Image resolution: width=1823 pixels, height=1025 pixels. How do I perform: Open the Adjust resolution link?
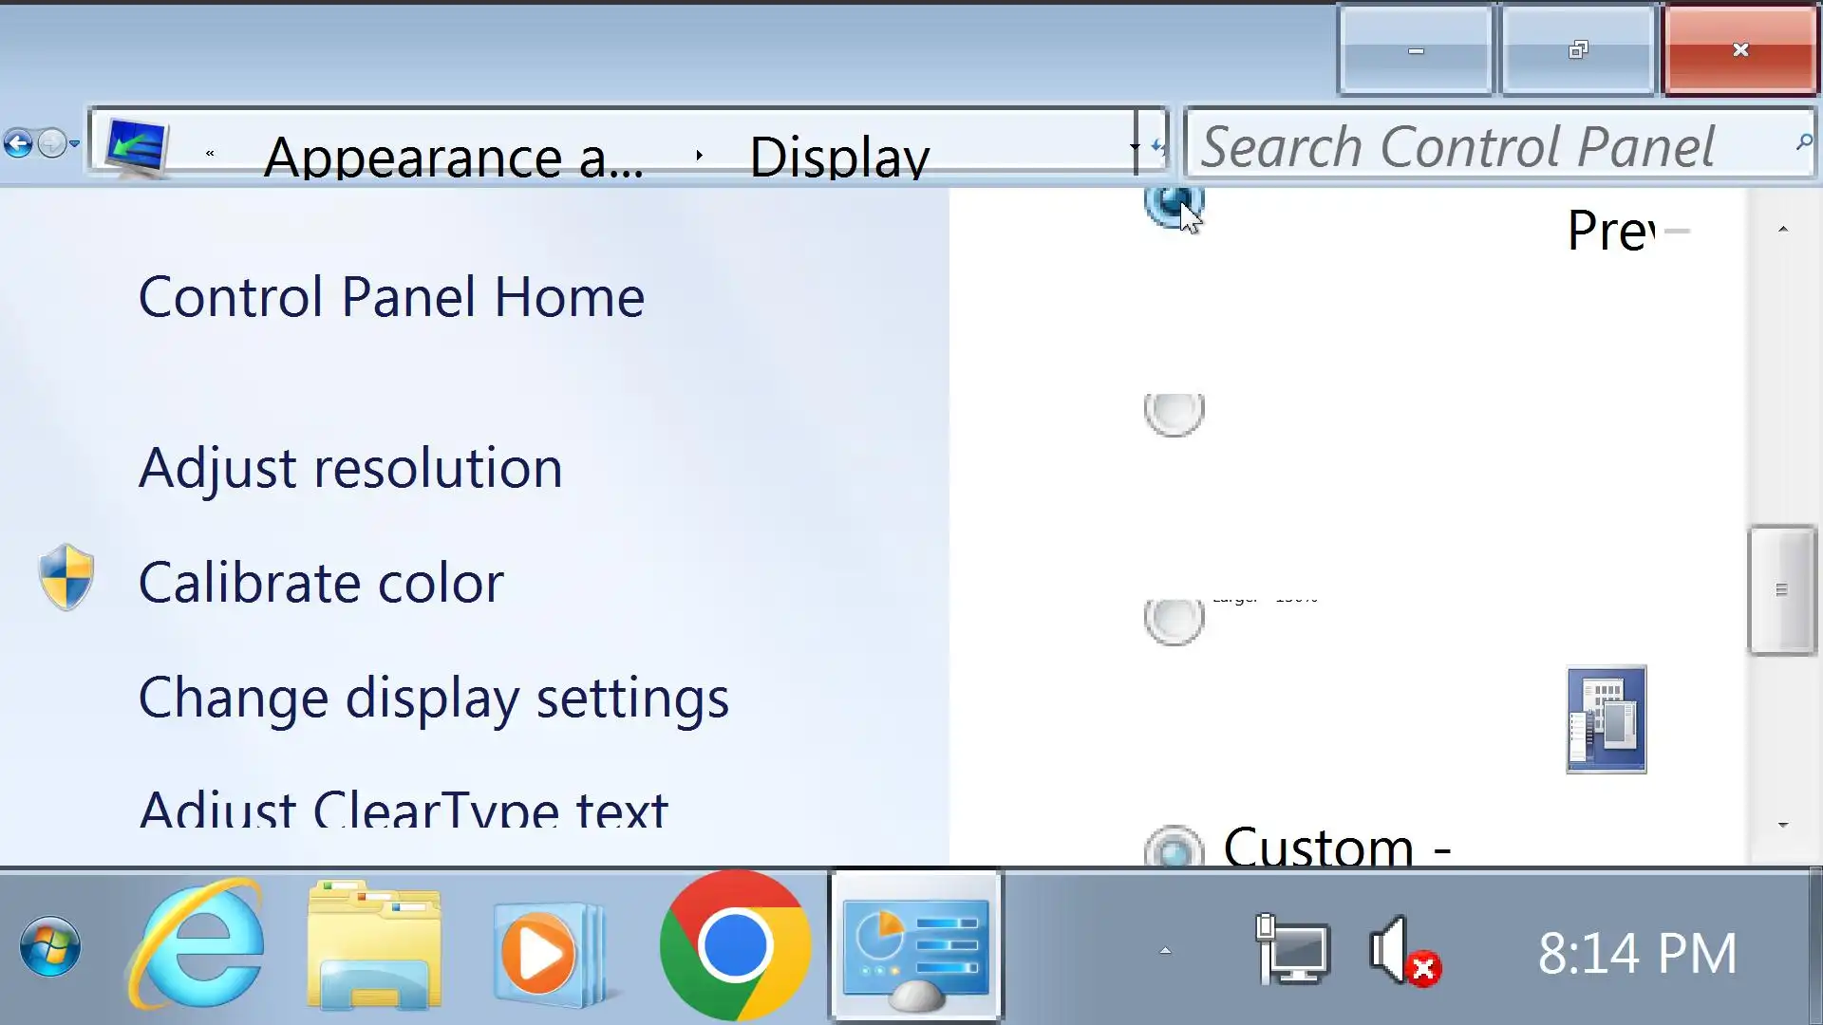coord(350,468)
